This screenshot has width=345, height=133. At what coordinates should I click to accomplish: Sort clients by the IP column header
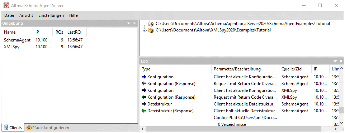(43, 32)
